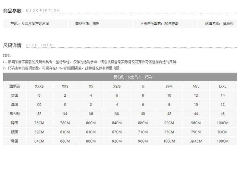Select the 腰围 row label
This screenshot has height=188, width=237.
[14, 132]
